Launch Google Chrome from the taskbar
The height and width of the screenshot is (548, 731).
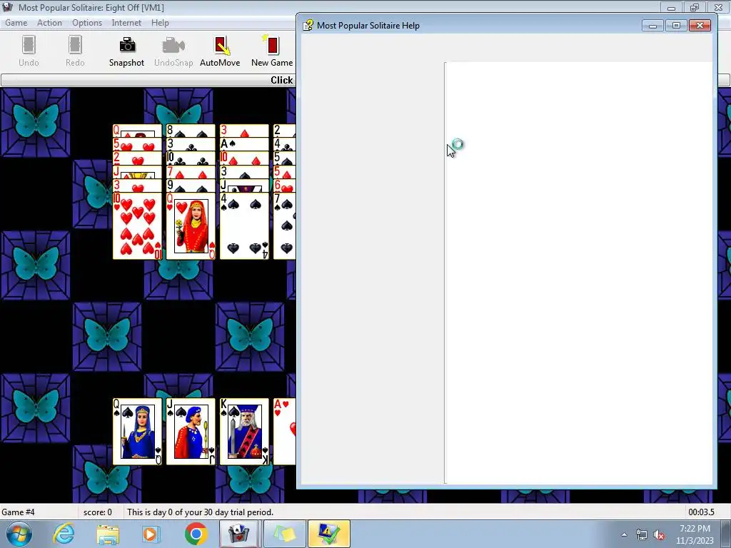(x=196, y=534)
